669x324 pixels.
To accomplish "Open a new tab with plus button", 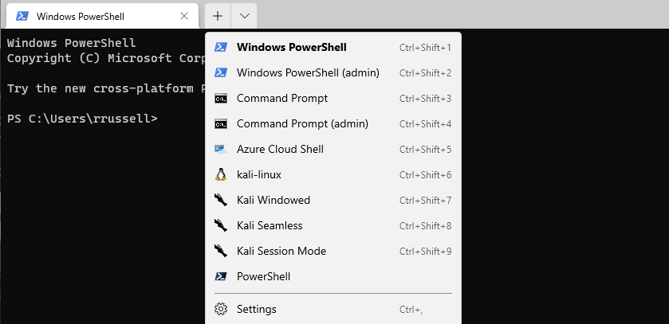I will (x=218, y=16).
